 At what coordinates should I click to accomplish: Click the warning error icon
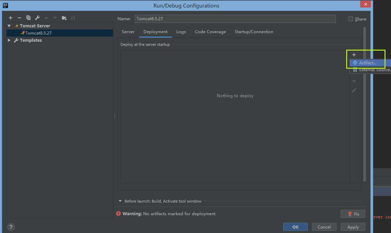tap(118, 213)
